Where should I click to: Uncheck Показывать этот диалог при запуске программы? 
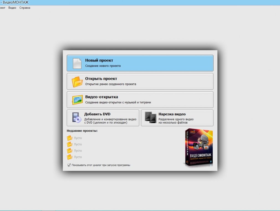pyautogui.click(x=69, y=165)
